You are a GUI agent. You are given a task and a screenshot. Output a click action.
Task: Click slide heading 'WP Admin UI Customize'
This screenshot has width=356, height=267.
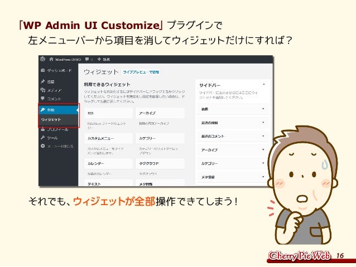(92, 25)
